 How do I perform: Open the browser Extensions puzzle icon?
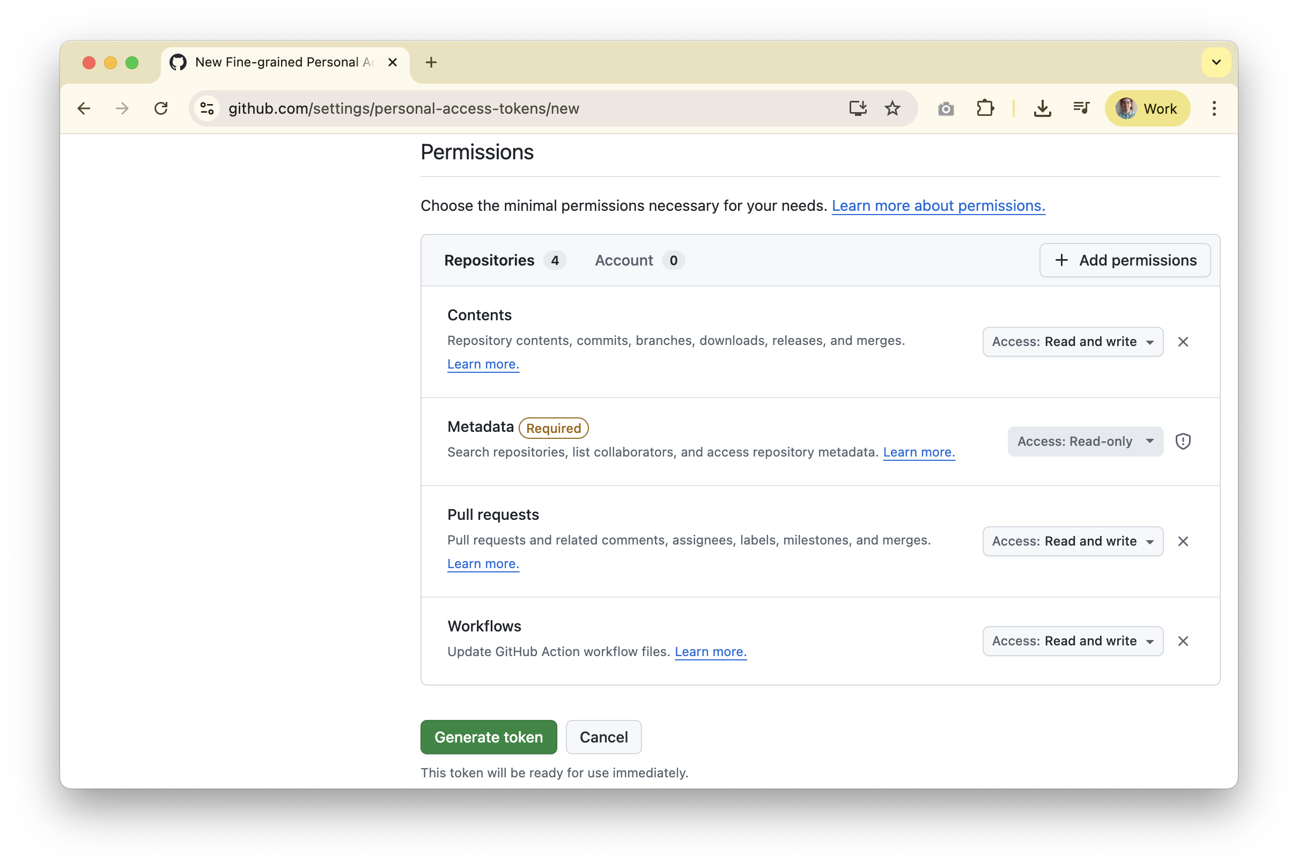[985, 108]
